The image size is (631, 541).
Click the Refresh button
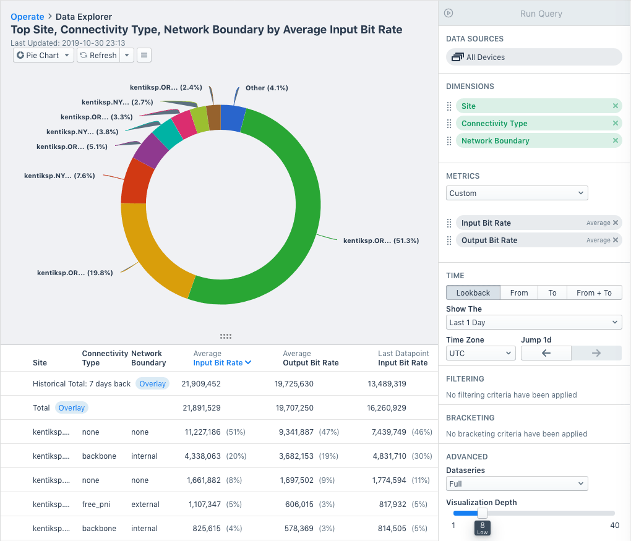click(98, 55)
